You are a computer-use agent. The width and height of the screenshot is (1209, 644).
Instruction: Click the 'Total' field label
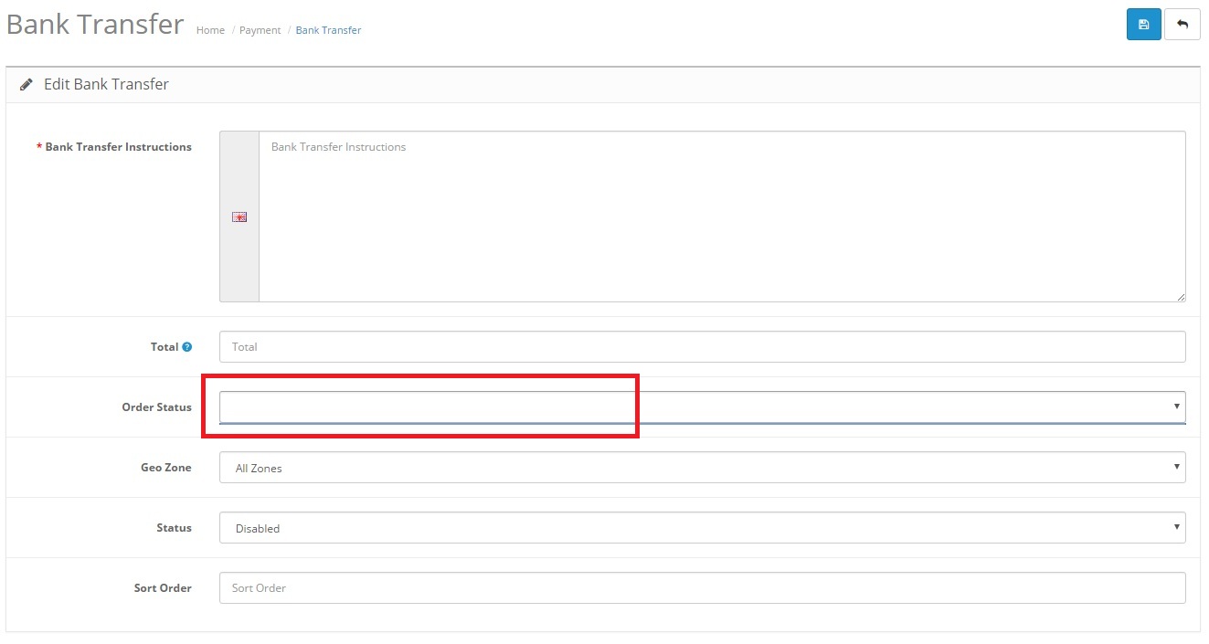pos(164,347)
